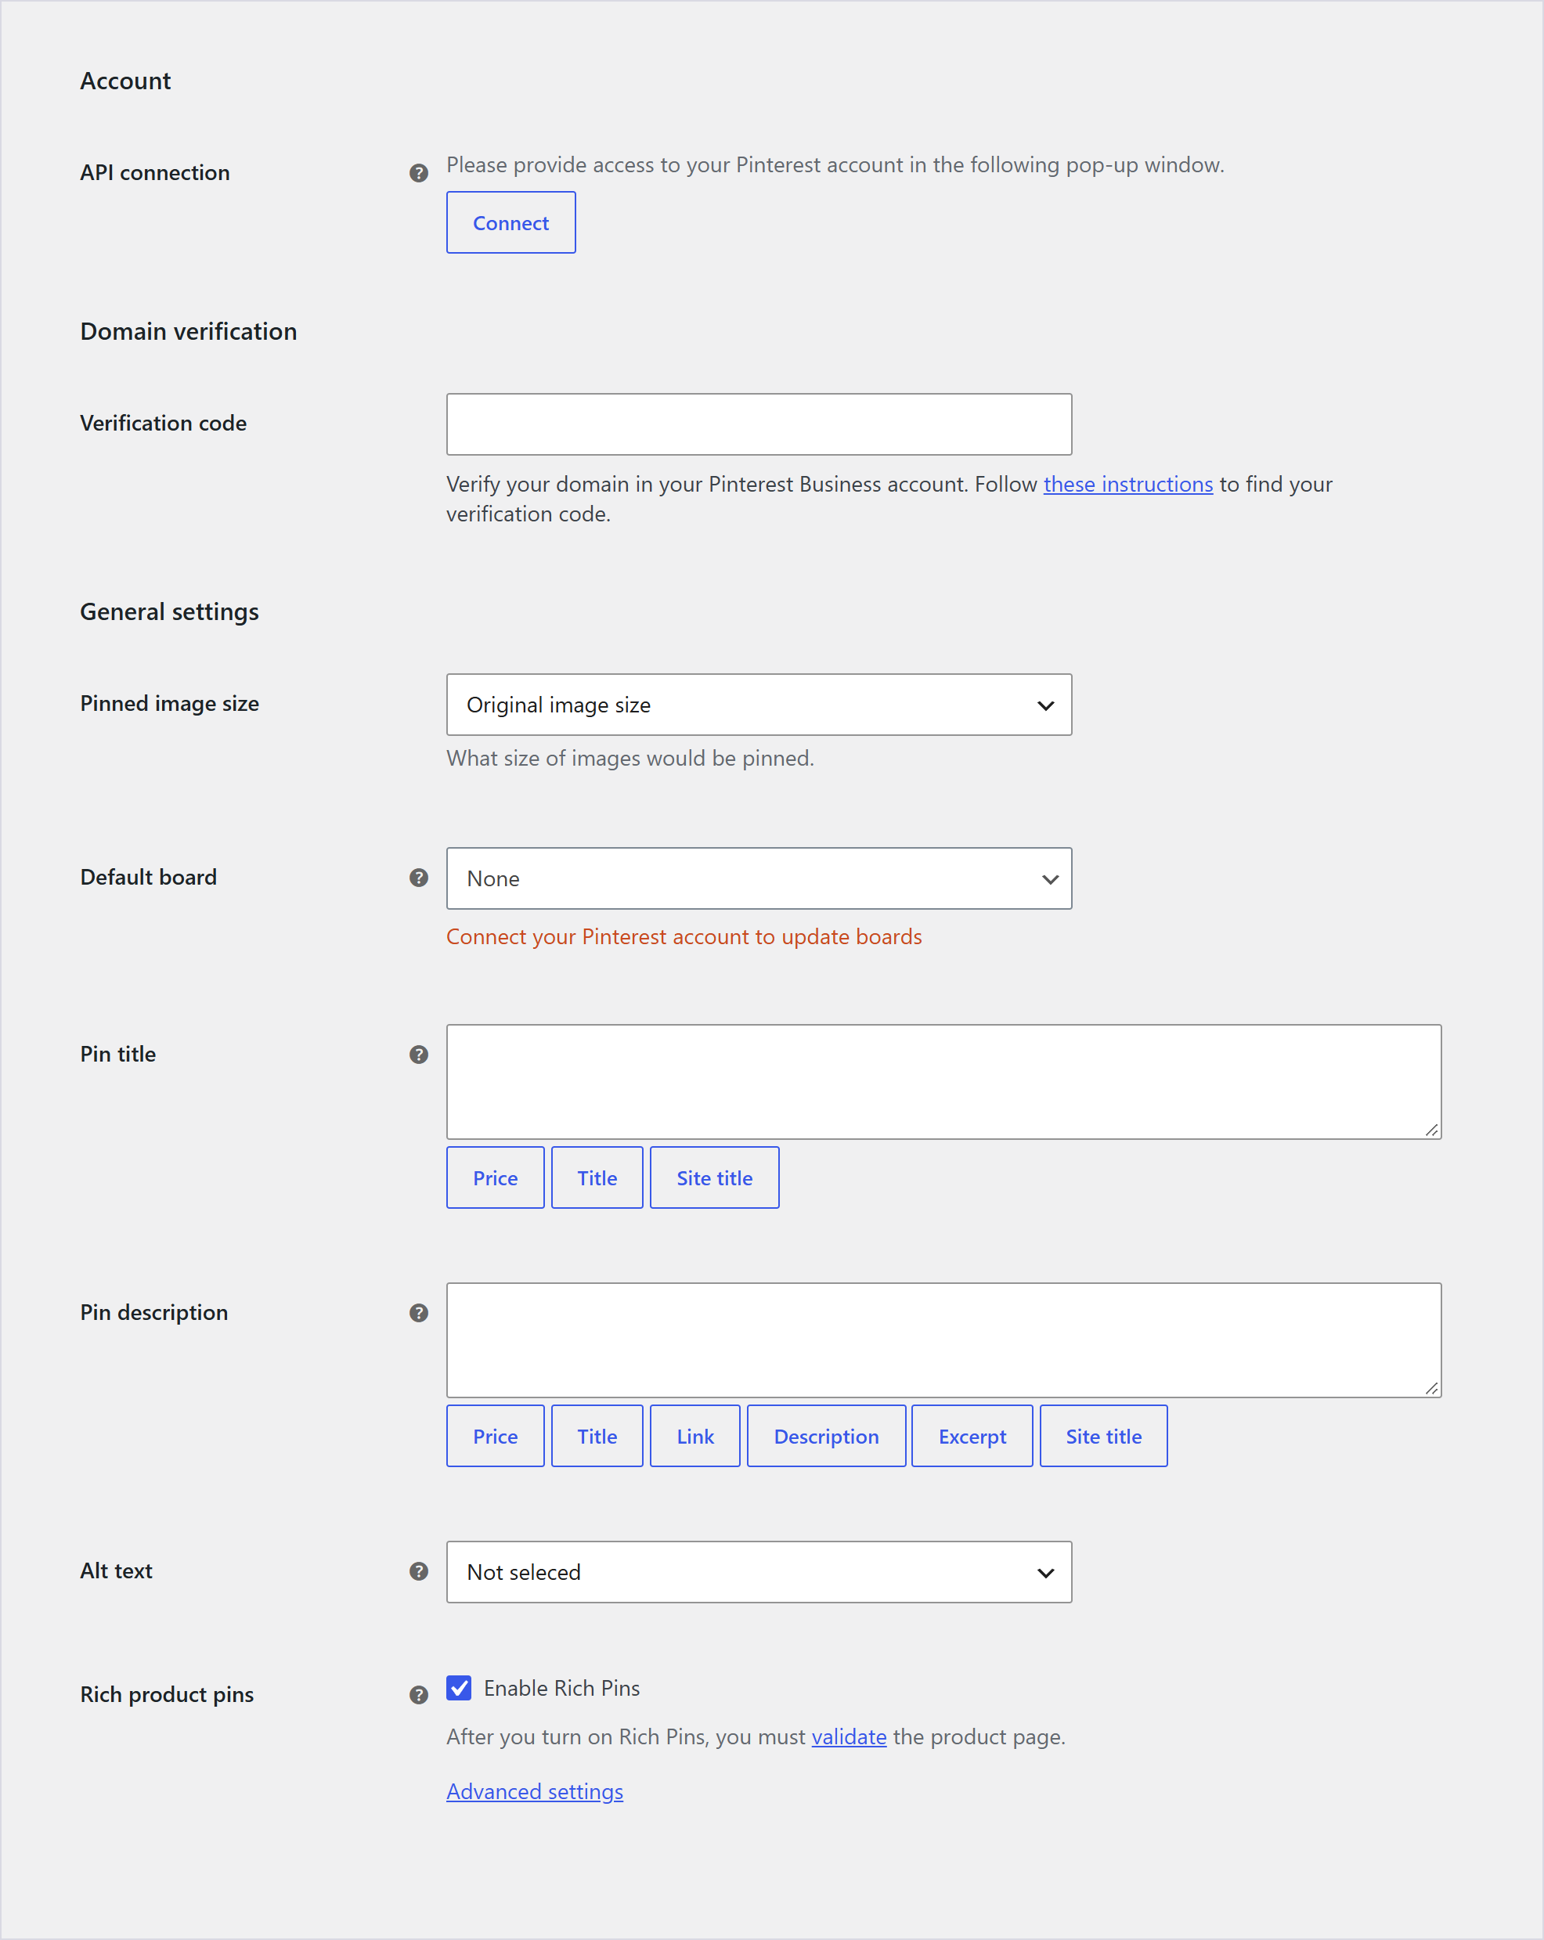Click the Verification code input field
The image size is (1544, 1940).
tap(759, 424)
